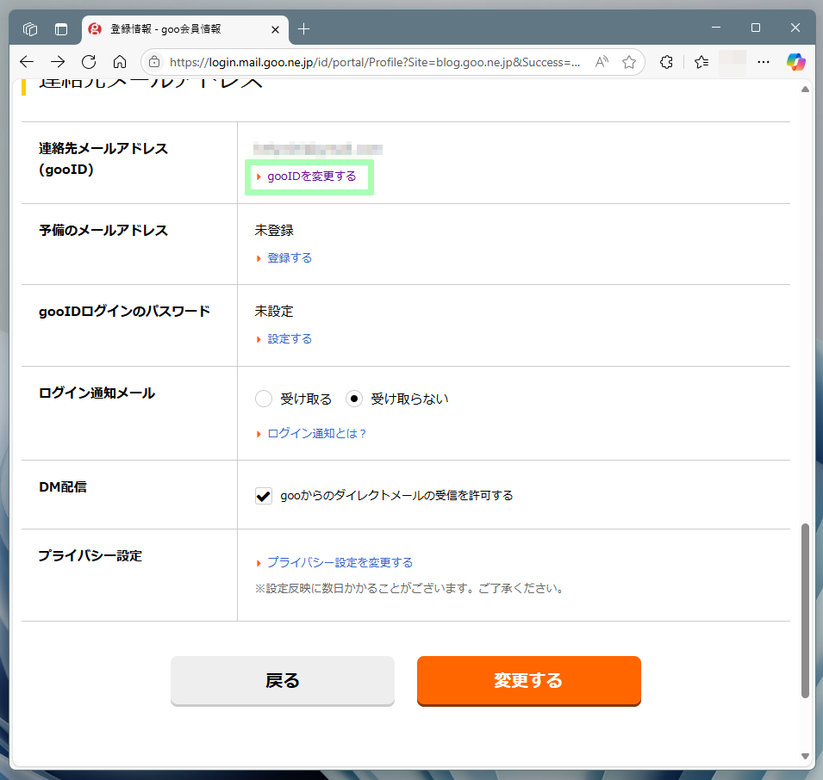Click the プライバシー設定を変更する link

(340, 562)
